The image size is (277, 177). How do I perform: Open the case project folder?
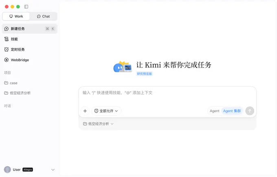coord(11,83)
